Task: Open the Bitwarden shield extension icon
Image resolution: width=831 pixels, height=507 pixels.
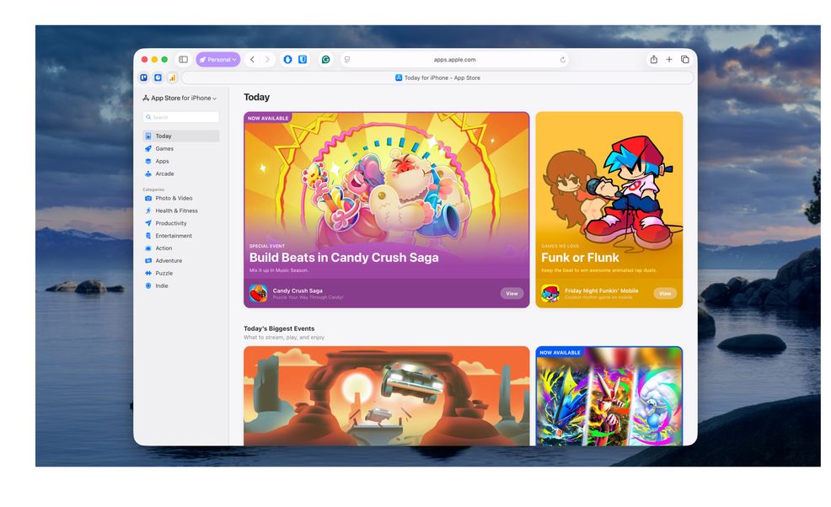Action: click(x=303, y=59)
